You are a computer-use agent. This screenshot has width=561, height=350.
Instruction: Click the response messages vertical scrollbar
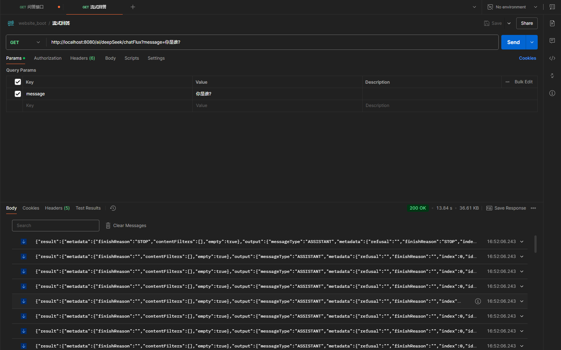(535, 244)
